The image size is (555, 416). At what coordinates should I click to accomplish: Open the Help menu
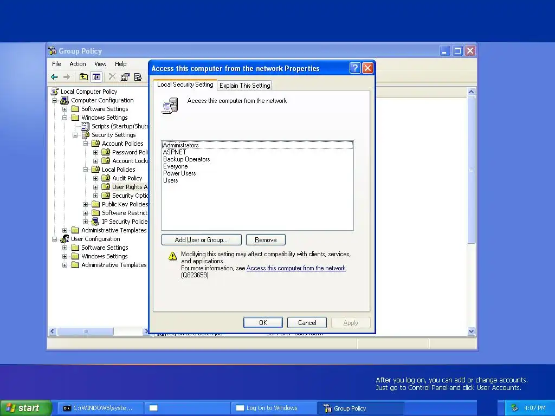click(120, 64)
